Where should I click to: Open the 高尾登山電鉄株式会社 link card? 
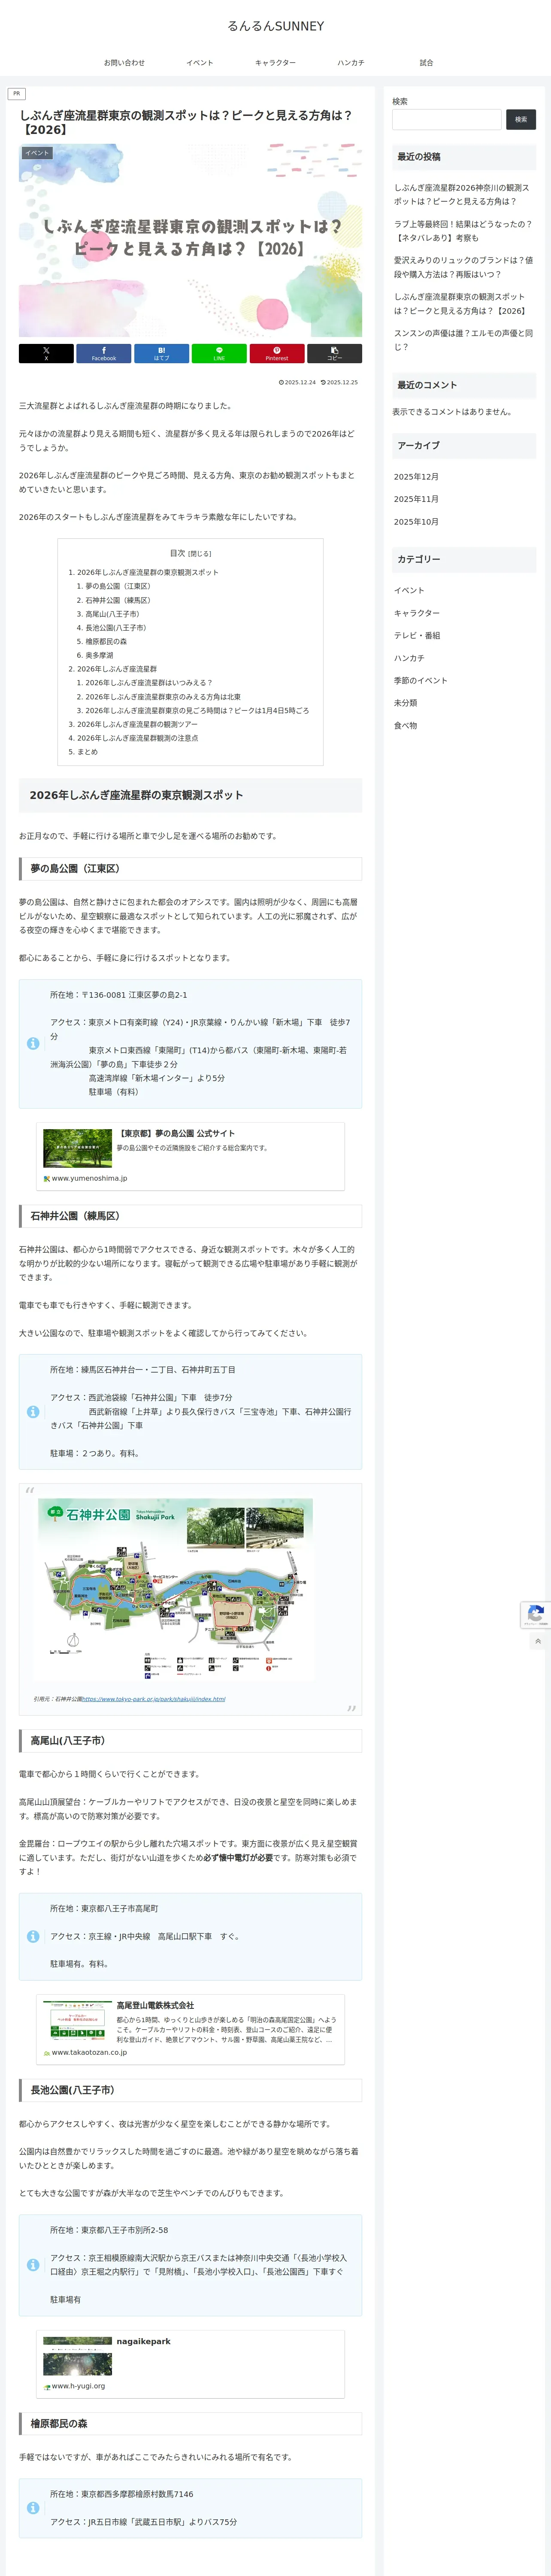tap(191, 2030)
